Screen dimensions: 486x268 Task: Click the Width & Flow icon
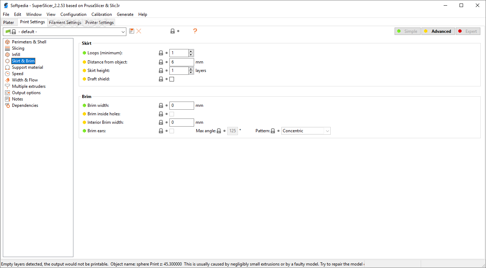[7, 80]
